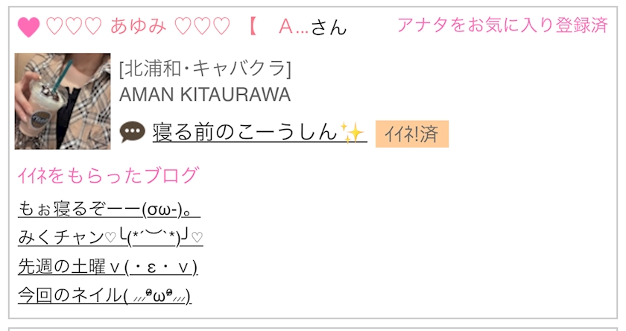Image resolution: width=626 pixels, height=331 pixels.
Task: Open the 先週の土曜 blog entry
Action: [x=107, y=266]
